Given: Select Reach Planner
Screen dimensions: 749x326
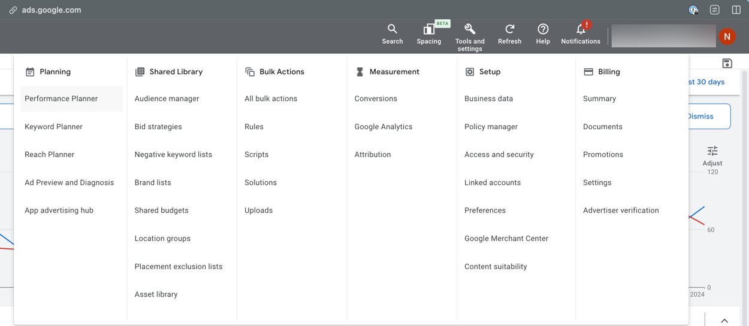Looking at the screenshot, I should (x=49, y=154).
